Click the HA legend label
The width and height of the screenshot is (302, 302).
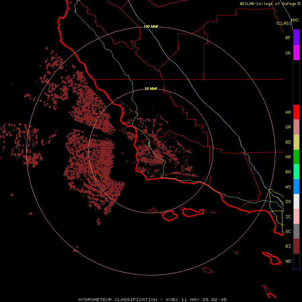point(288,112)
